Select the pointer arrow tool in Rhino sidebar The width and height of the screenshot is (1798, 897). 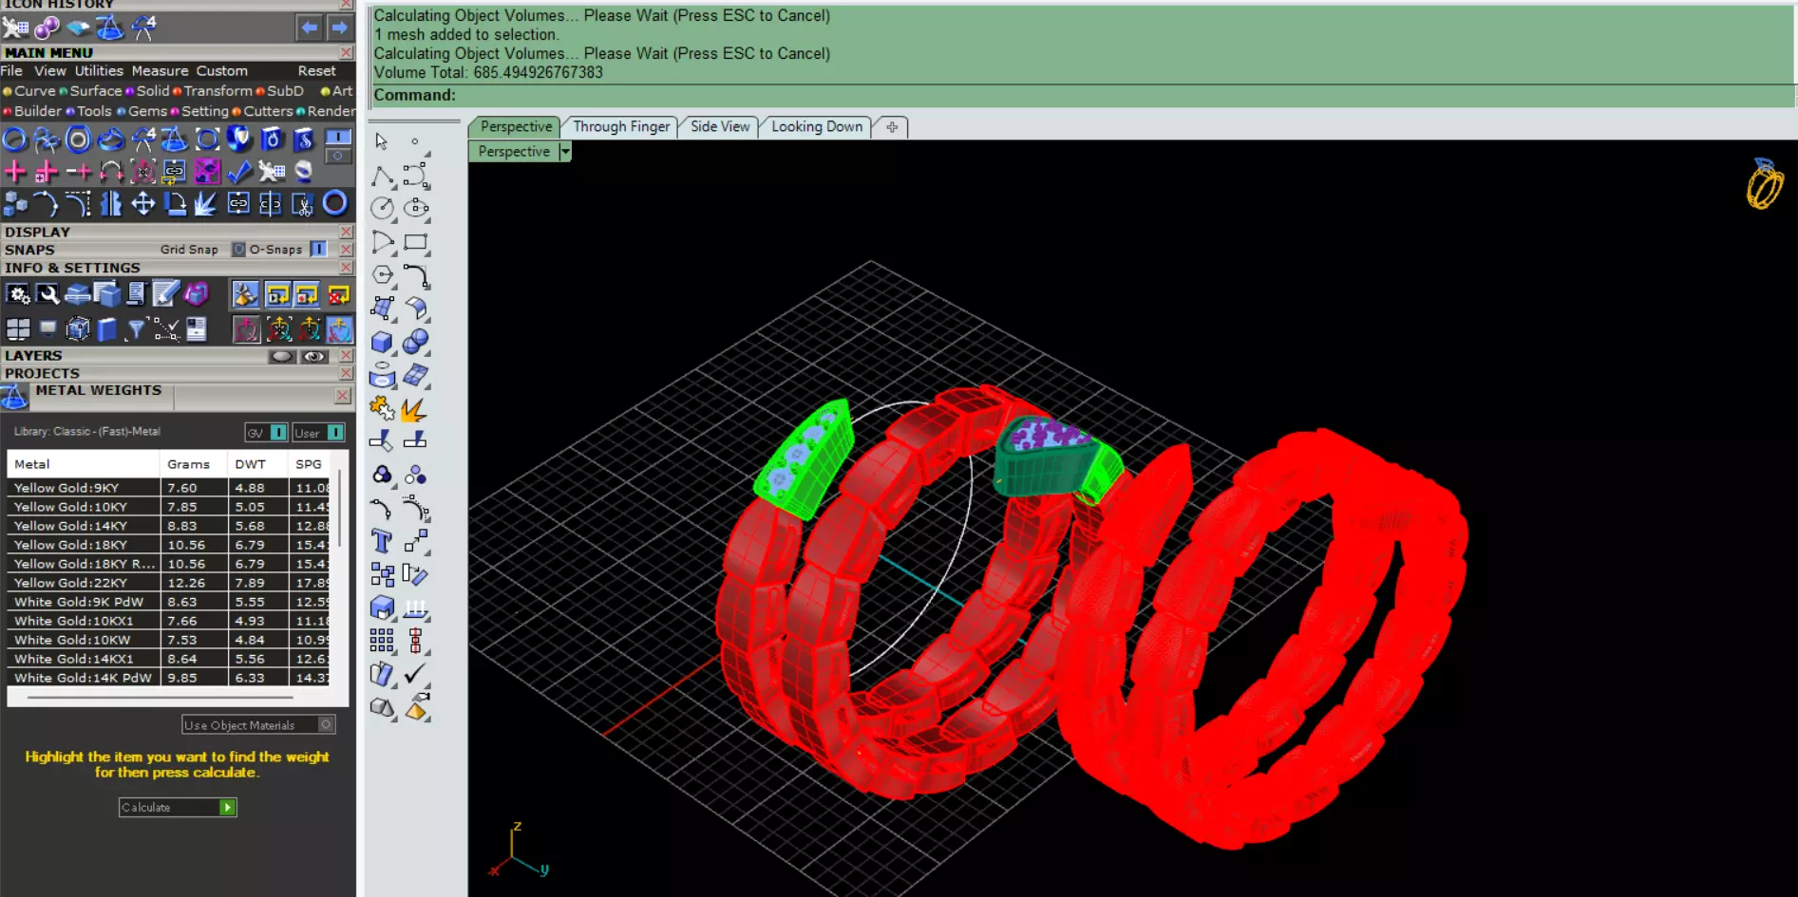pyautogui.click(x=382, y=141)
